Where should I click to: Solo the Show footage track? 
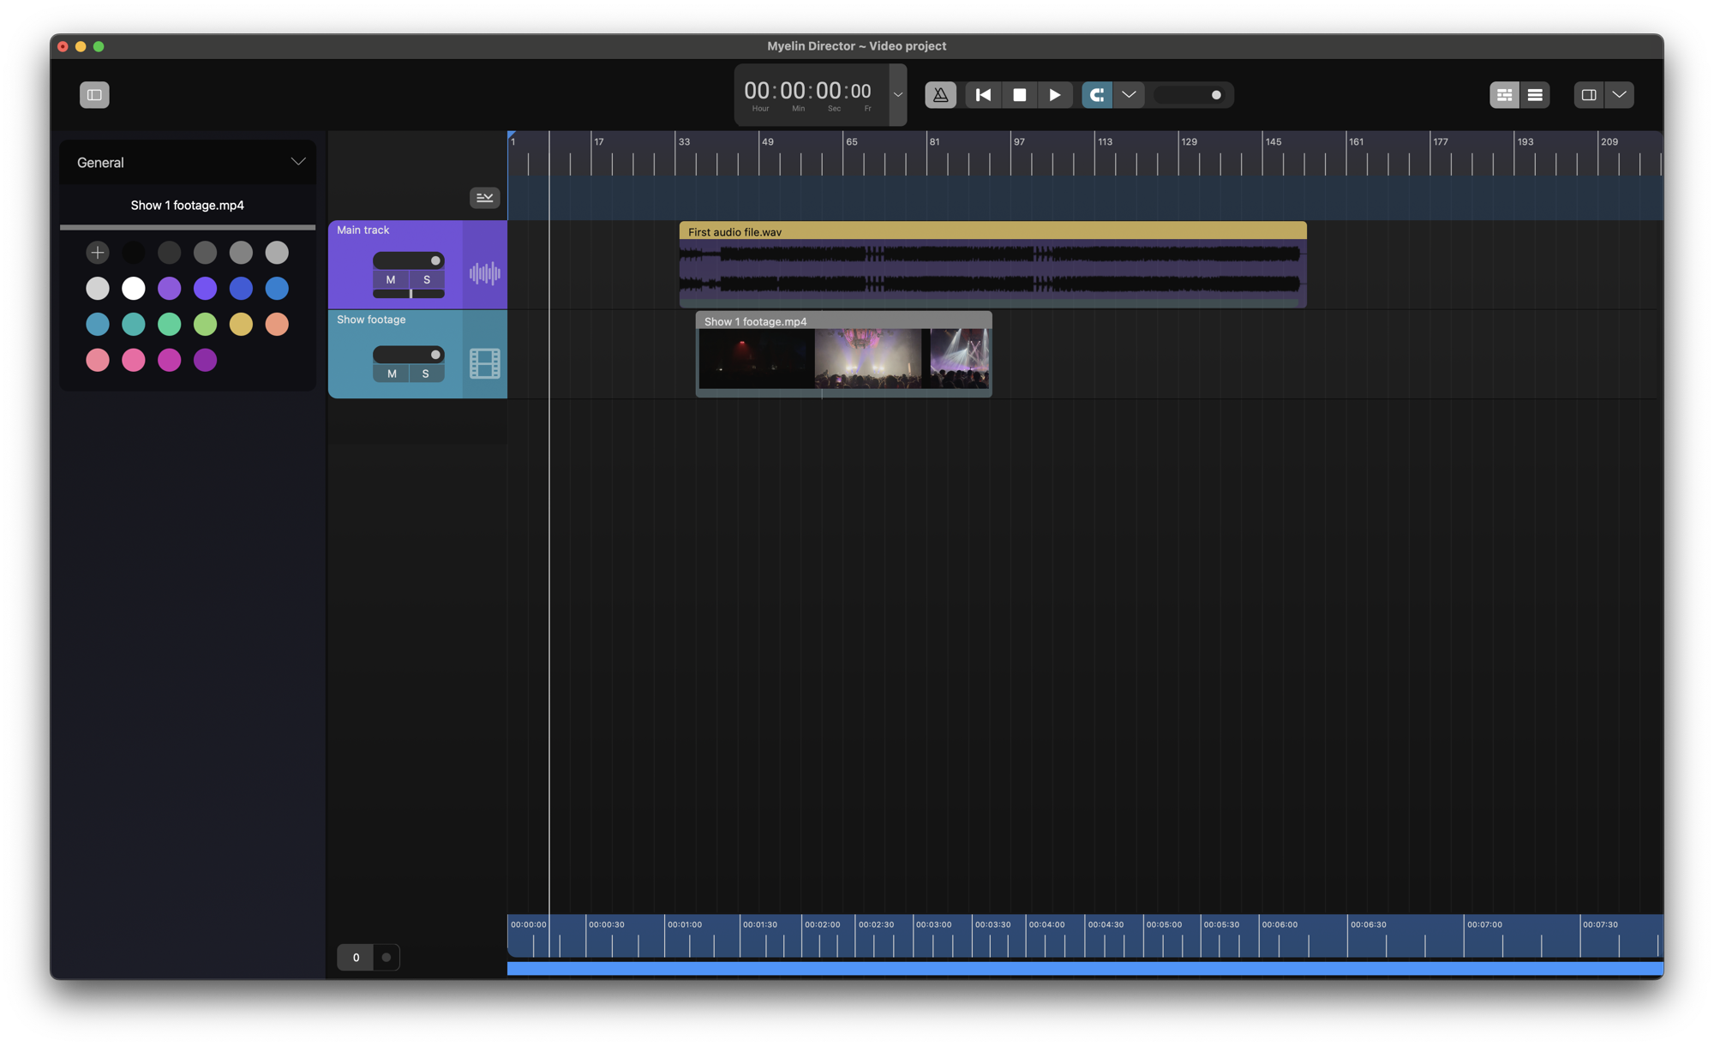(x=426, y=374)
